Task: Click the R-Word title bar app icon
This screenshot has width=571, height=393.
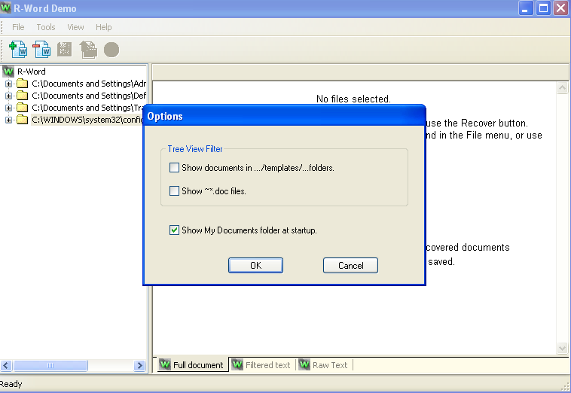Action: tap(5, 8)
